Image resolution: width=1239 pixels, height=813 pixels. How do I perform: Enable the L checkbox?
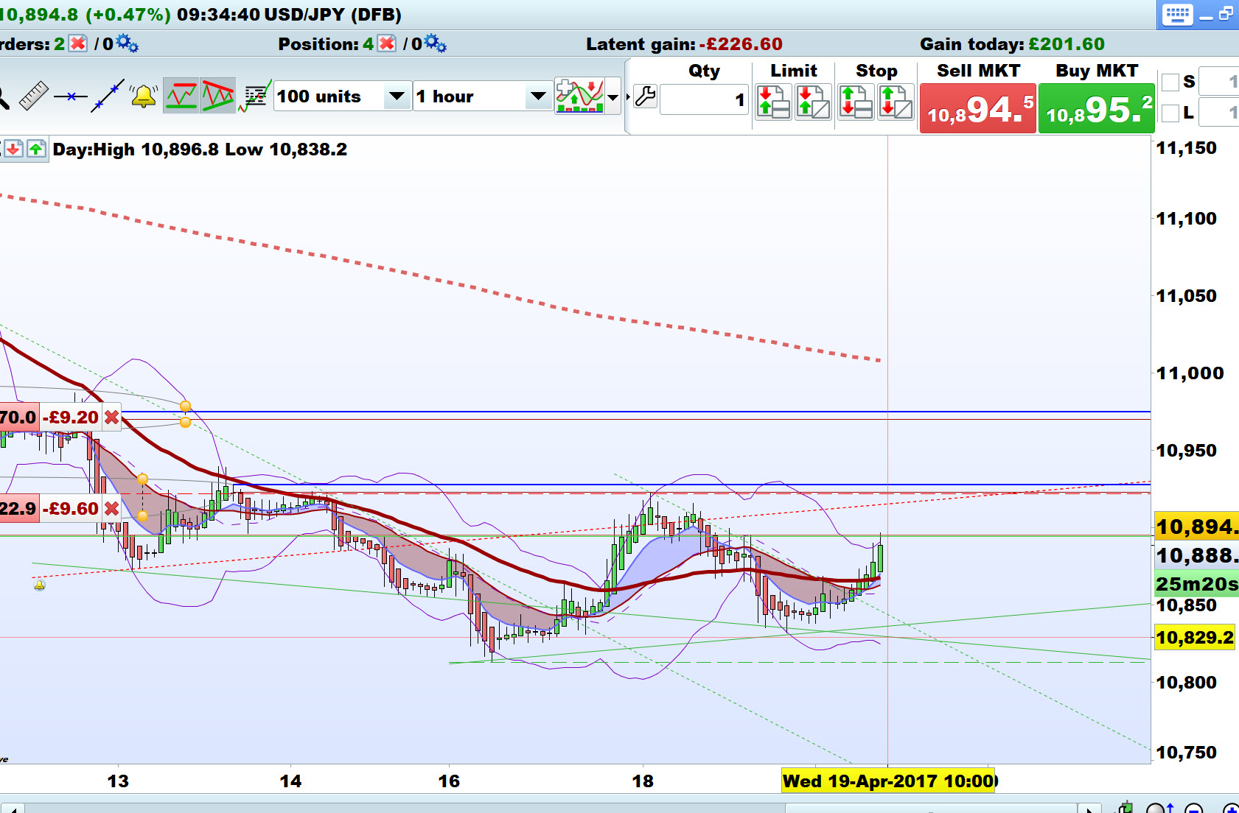click(1170, 113)
